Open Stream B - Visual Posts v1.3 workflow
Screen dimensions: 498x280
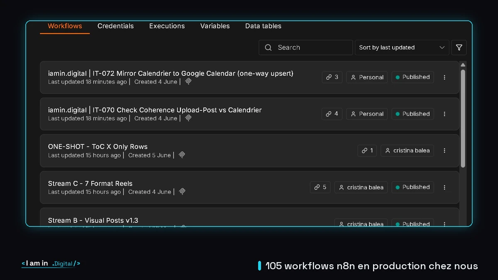coord(93,220)
